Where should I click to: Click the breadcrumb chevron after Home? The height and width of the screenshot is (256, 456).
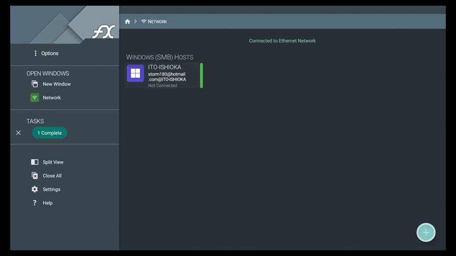click(135, 21)
